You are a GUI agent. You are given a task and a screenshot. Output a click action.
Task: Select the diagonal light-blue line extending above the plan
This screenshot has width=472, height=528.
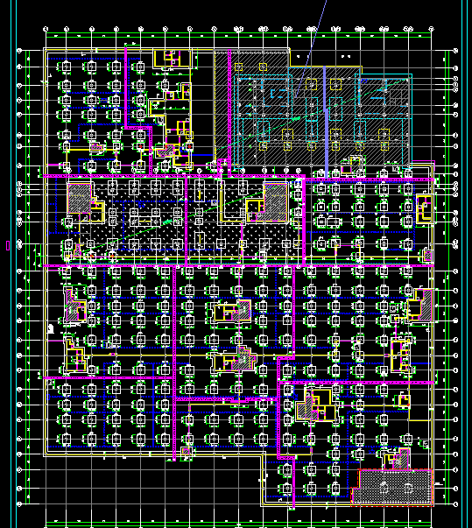click(x=310, y=48)
